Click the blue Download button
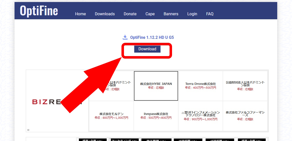This screenshot has width=292, height=141. (147, 49)
